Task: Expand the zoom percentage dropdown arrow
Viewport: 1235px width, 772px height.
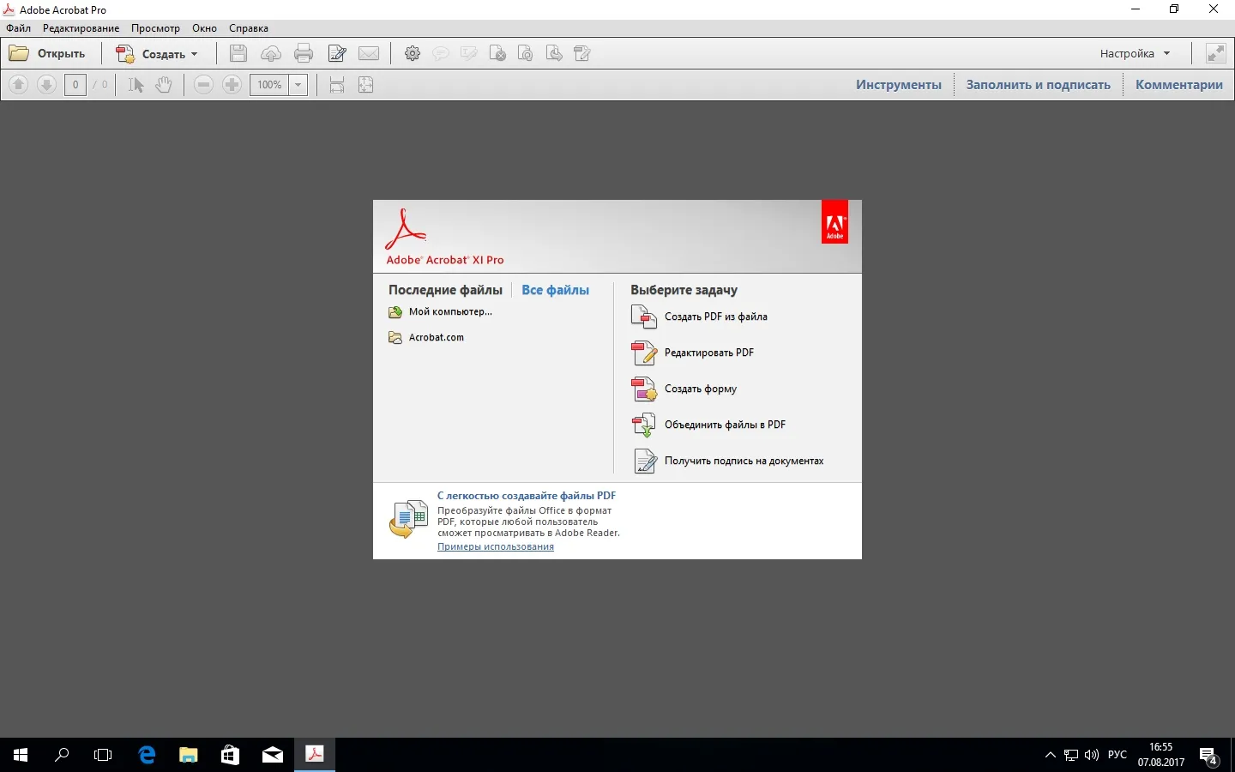Action: (x=298, y=84)
